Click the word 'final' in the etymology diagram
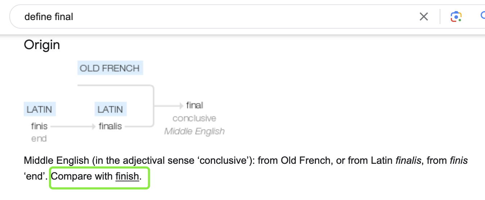 click(195, 105)
